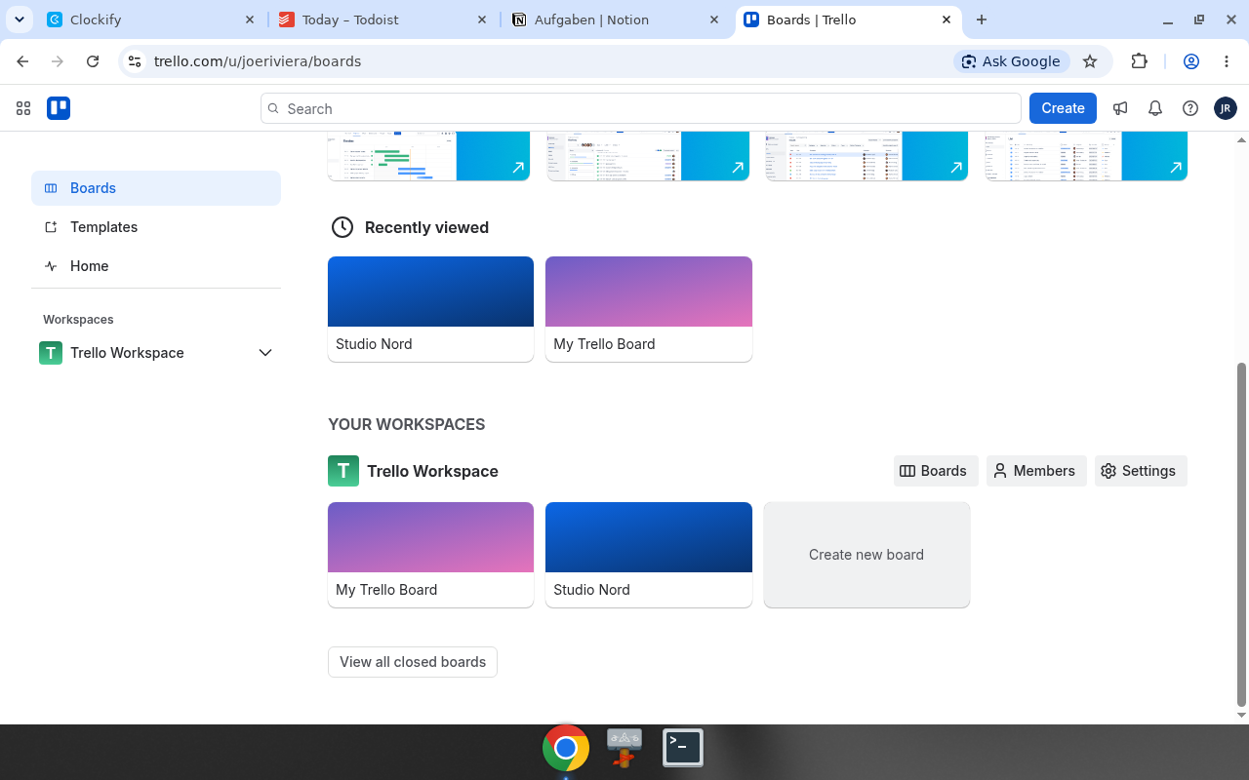1249x780 pixels.
Task: Open the Trello app switcher grid icon
Action: tap(23, 108)
